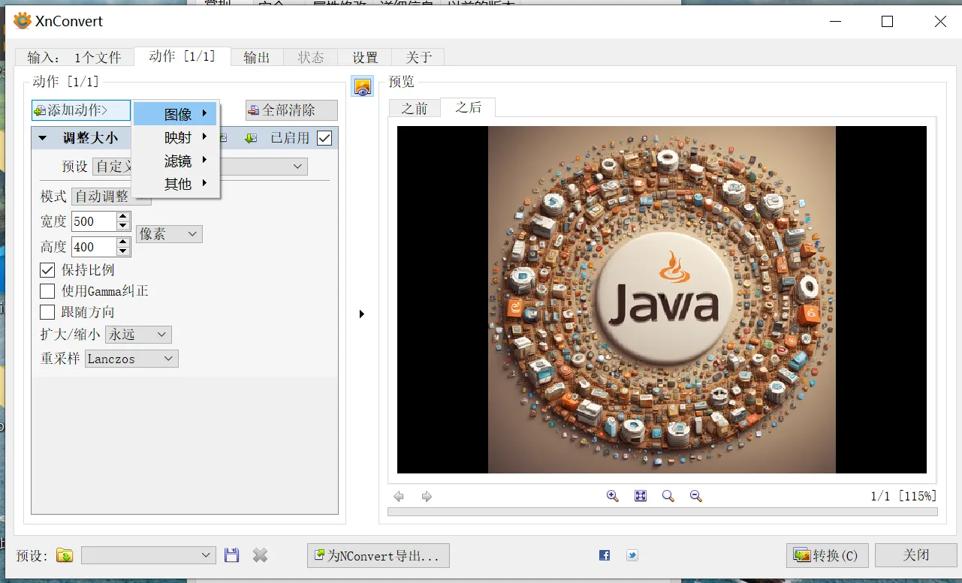Viewport: 962px width, 583px height.
Task: Click the 转换(C) convert button
Action: click(827, 555)
